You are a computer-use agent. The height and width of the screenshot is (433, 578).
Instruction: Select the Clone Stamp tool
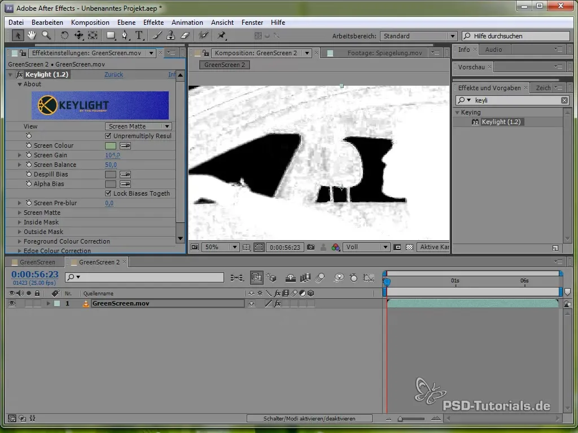pyautogui.click(x=170, y=36)
